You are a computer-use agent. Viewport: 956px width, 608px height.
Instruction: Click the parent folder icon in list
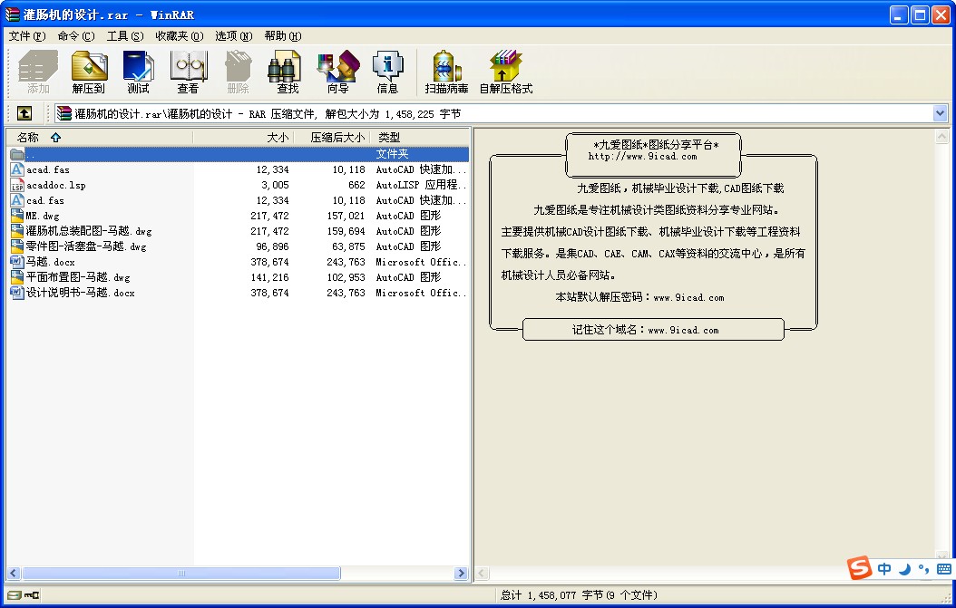pos(17,154)
